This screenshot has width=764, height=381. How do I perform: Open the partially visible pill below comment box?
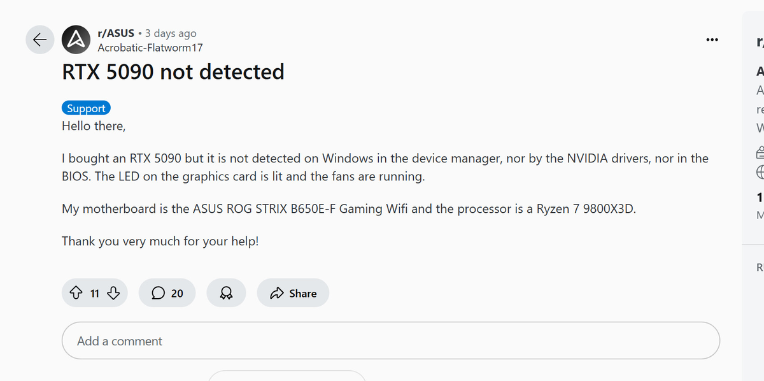pyautogui.click(x=286, y=376)
